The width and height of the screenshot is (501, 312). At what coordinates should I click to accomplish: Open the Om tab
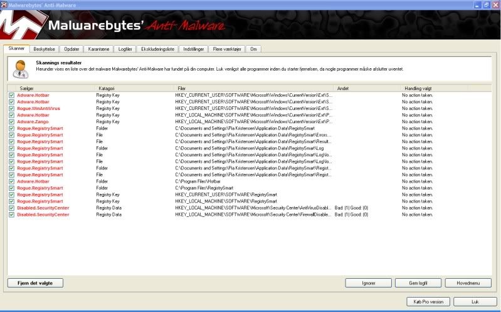(x=253, y=49)
